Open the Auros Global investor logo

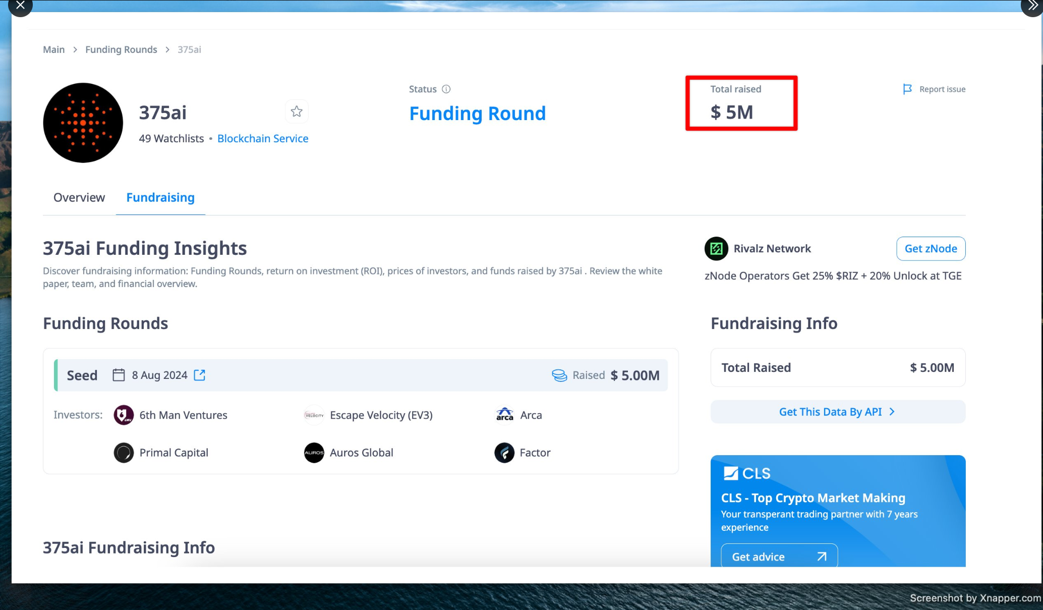[x=314, y=453]
